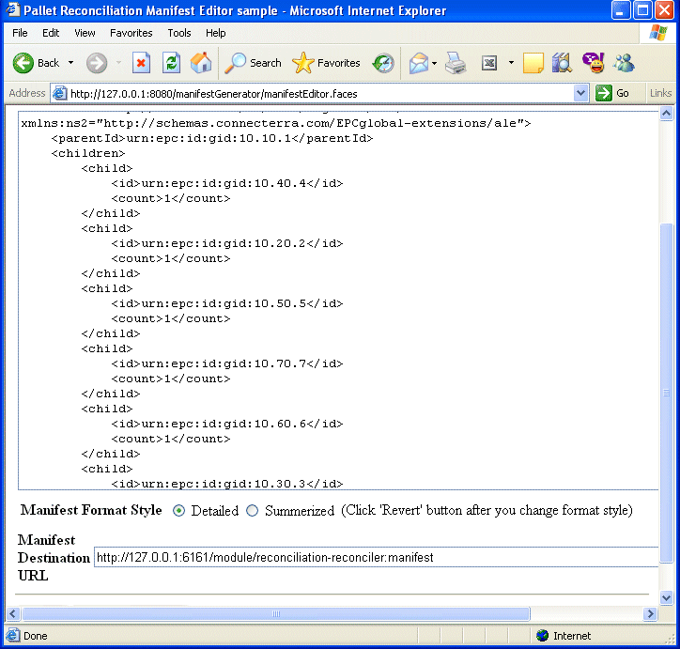Viewport: 680px width, 649px height.
Task: Click the Links toolbar label
Action: [x=660, y=93]
